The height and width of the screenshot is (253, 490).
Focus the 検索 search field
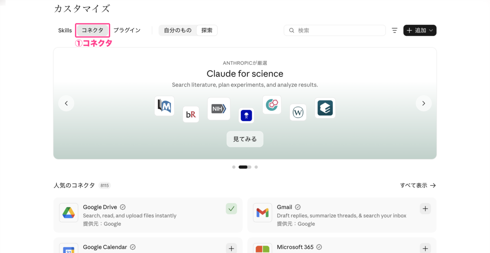click(x=335, y=30)
